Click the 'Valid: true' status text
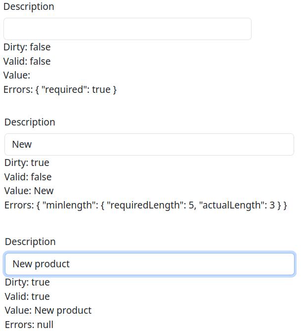The image size is (302, 331). click(27, 296)
